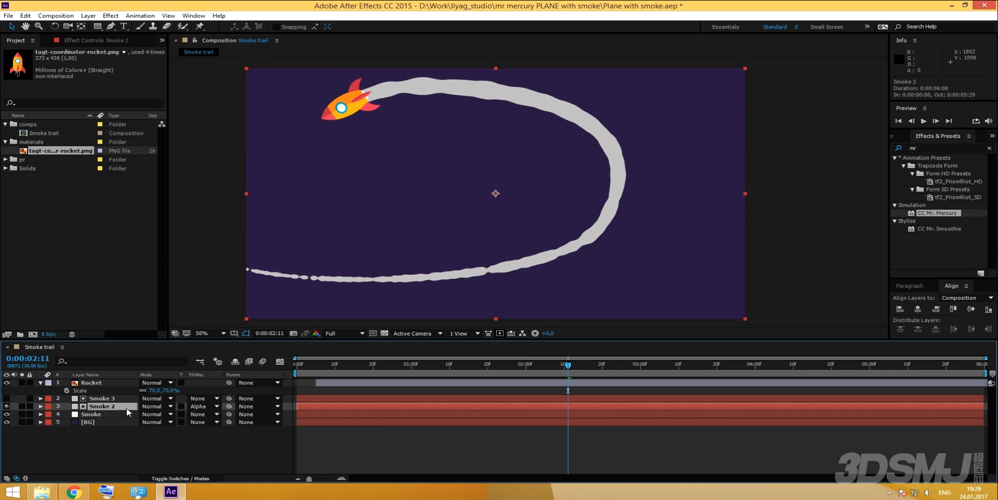Image resolution: width=998 pixels, height=500 pixels.
Task: Toggle transparency grid in viewer
Action: 384,334
